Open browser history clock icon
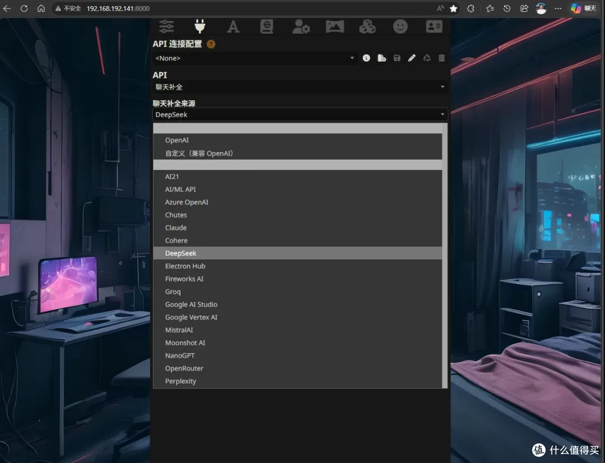This screenshot has height=463, width=605. click(507, 8)
